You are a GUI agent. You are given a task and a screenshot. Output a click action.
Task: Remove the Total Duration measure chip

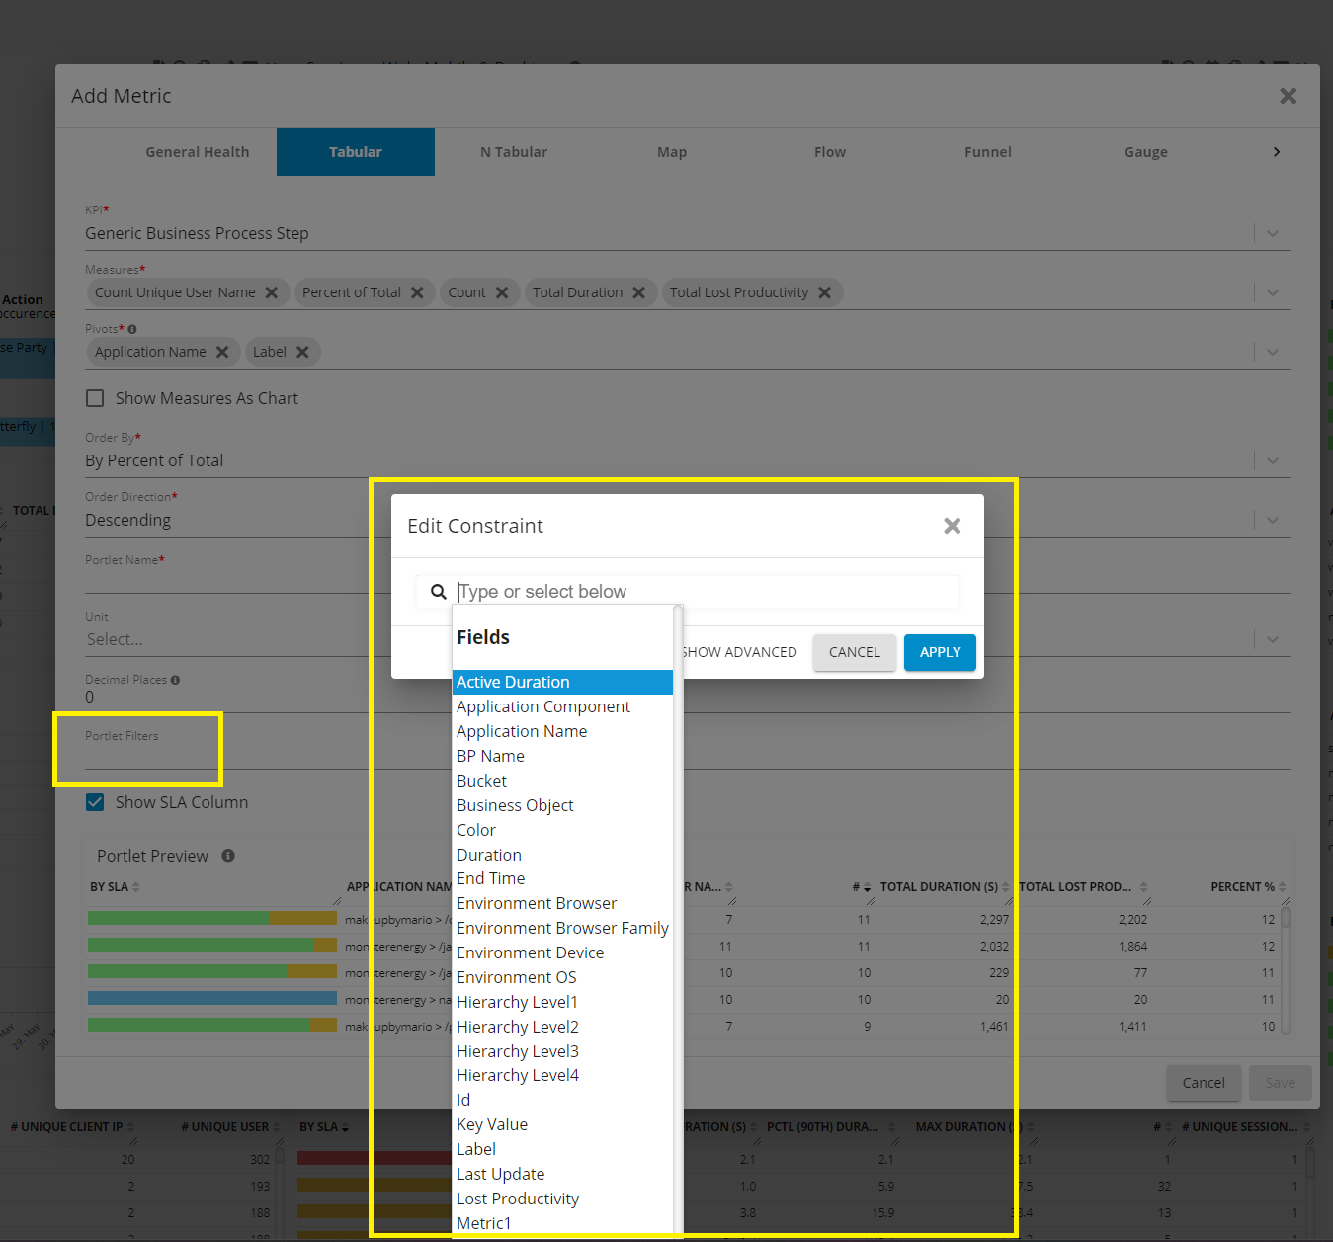pos(639,292)
